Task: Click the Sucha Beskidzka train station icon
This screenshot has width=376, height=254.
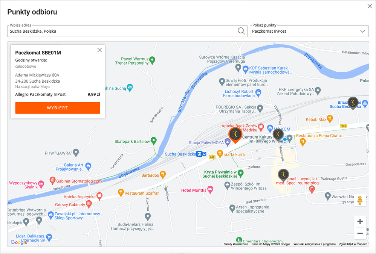Action: (x=200, y=154)
